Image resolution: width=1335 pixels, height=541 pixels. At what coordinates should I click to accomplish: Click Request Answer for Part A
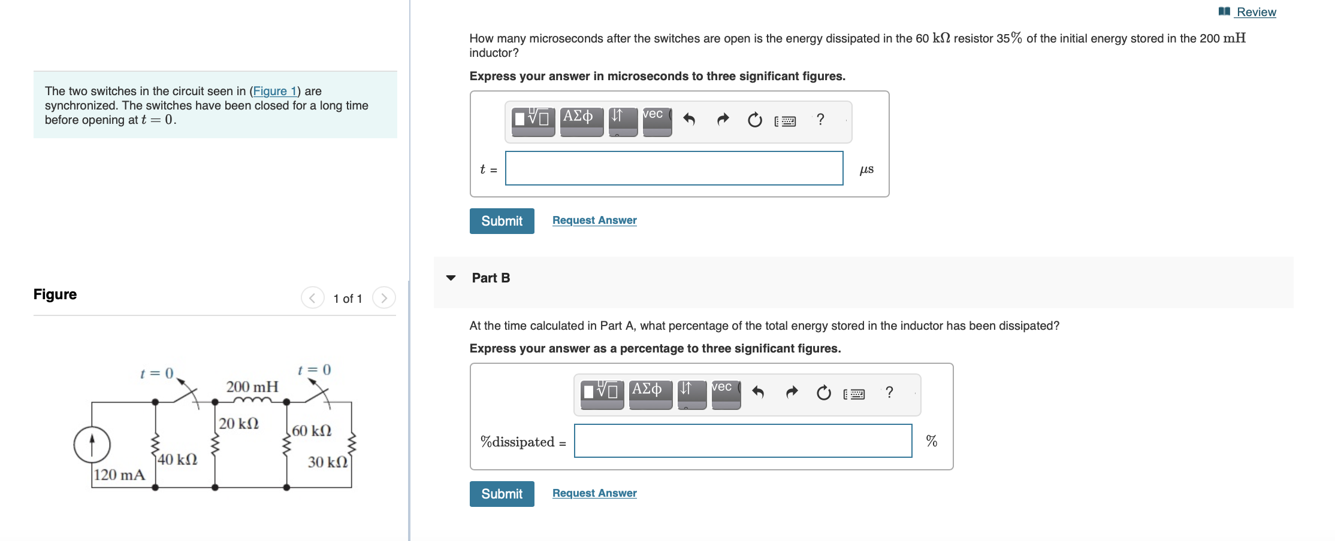click(594, 220)
